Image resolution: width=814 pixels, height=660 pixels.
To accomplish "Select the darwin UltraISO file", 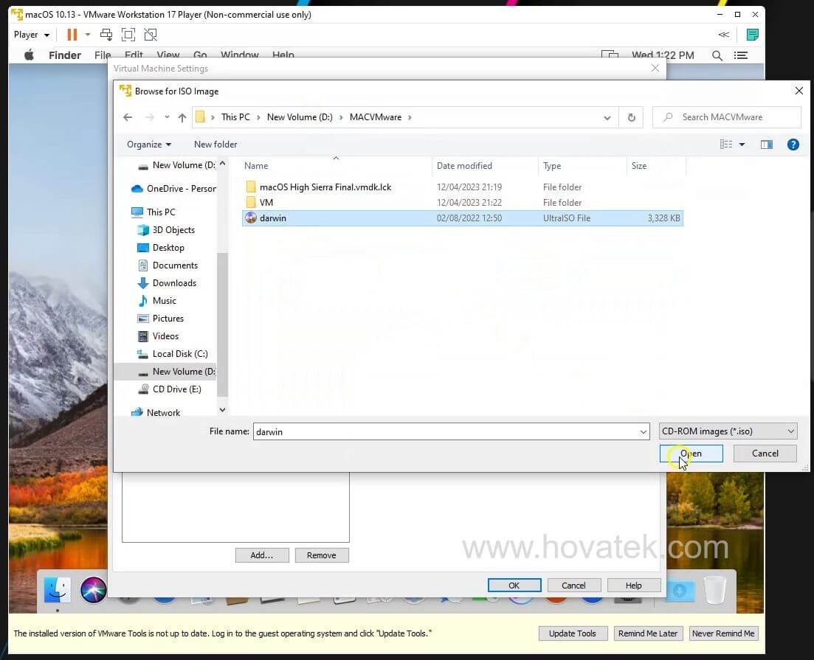I will coord(273,218).
